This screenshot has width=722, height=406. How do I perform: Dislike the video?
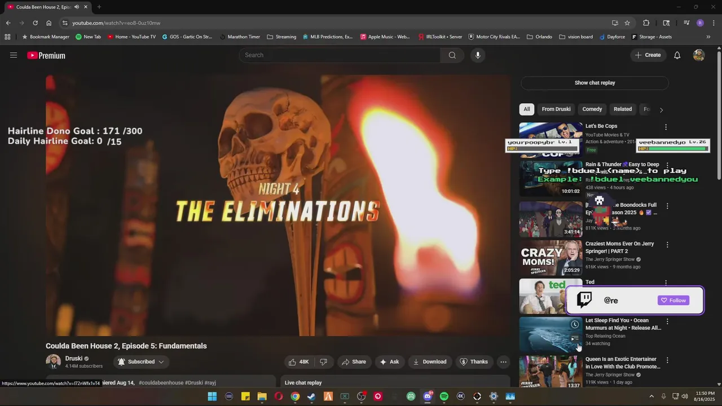324,362
